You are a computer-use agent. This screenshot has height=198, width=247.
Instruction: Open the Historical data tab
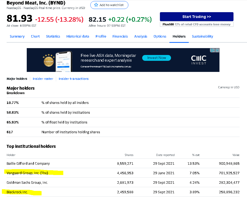tap(78, 36)
